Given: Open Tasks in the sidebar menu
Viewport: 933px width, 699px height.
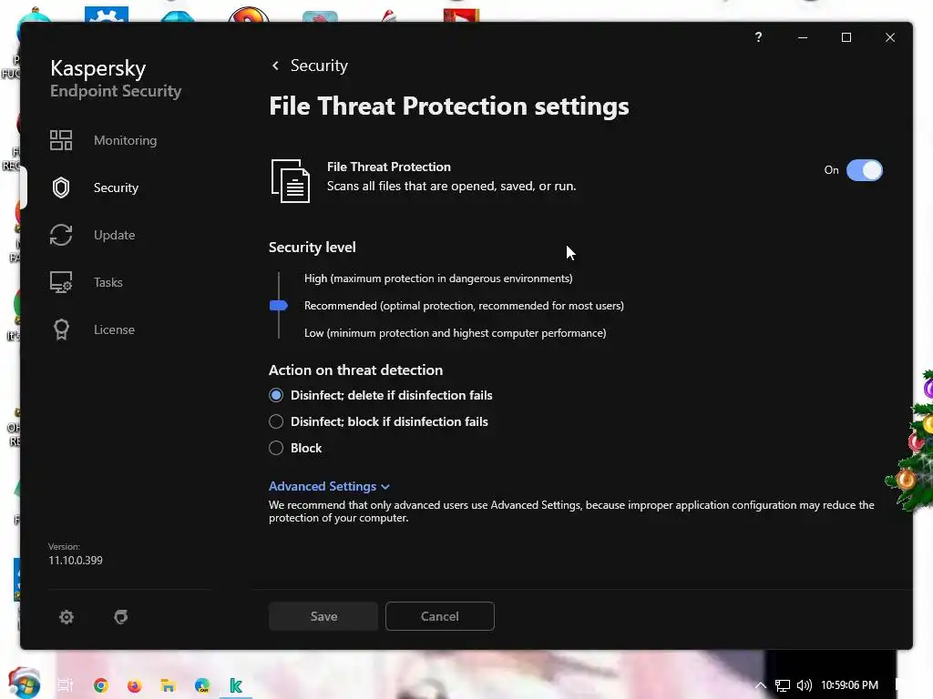Looking at the screenshot, I should 108,282.
